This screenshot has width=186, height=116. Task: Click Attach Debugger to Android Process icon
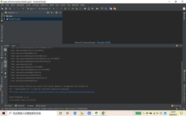pyautogui.click(x=76, y=9)
